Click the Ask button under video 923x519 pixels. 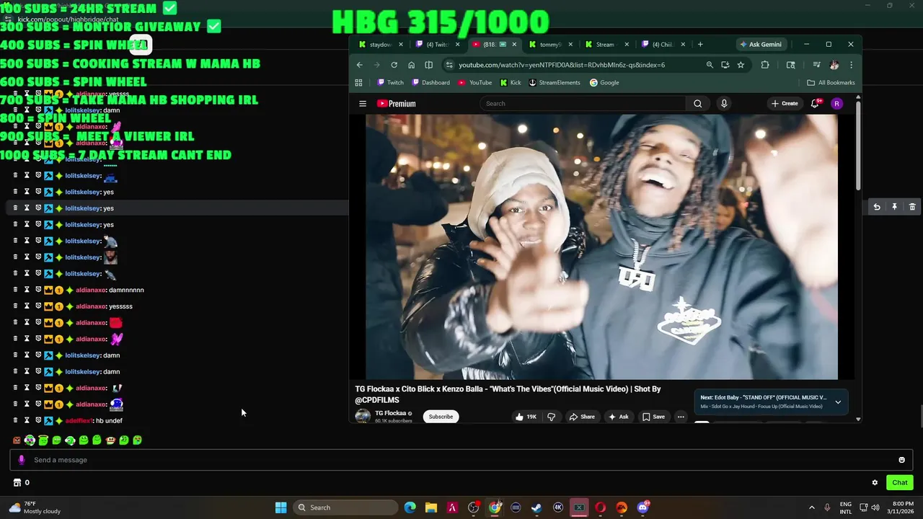pos(619,417)
